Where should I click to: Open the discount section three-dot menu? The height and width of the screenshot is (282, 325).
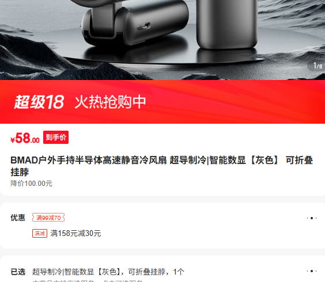pos(312,218)
